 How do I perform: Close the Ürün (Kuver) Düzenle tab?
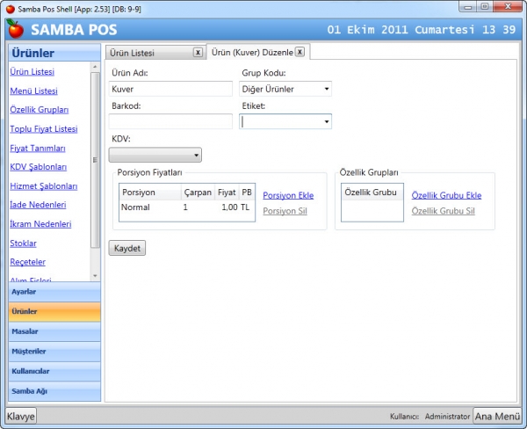(300, 52)
